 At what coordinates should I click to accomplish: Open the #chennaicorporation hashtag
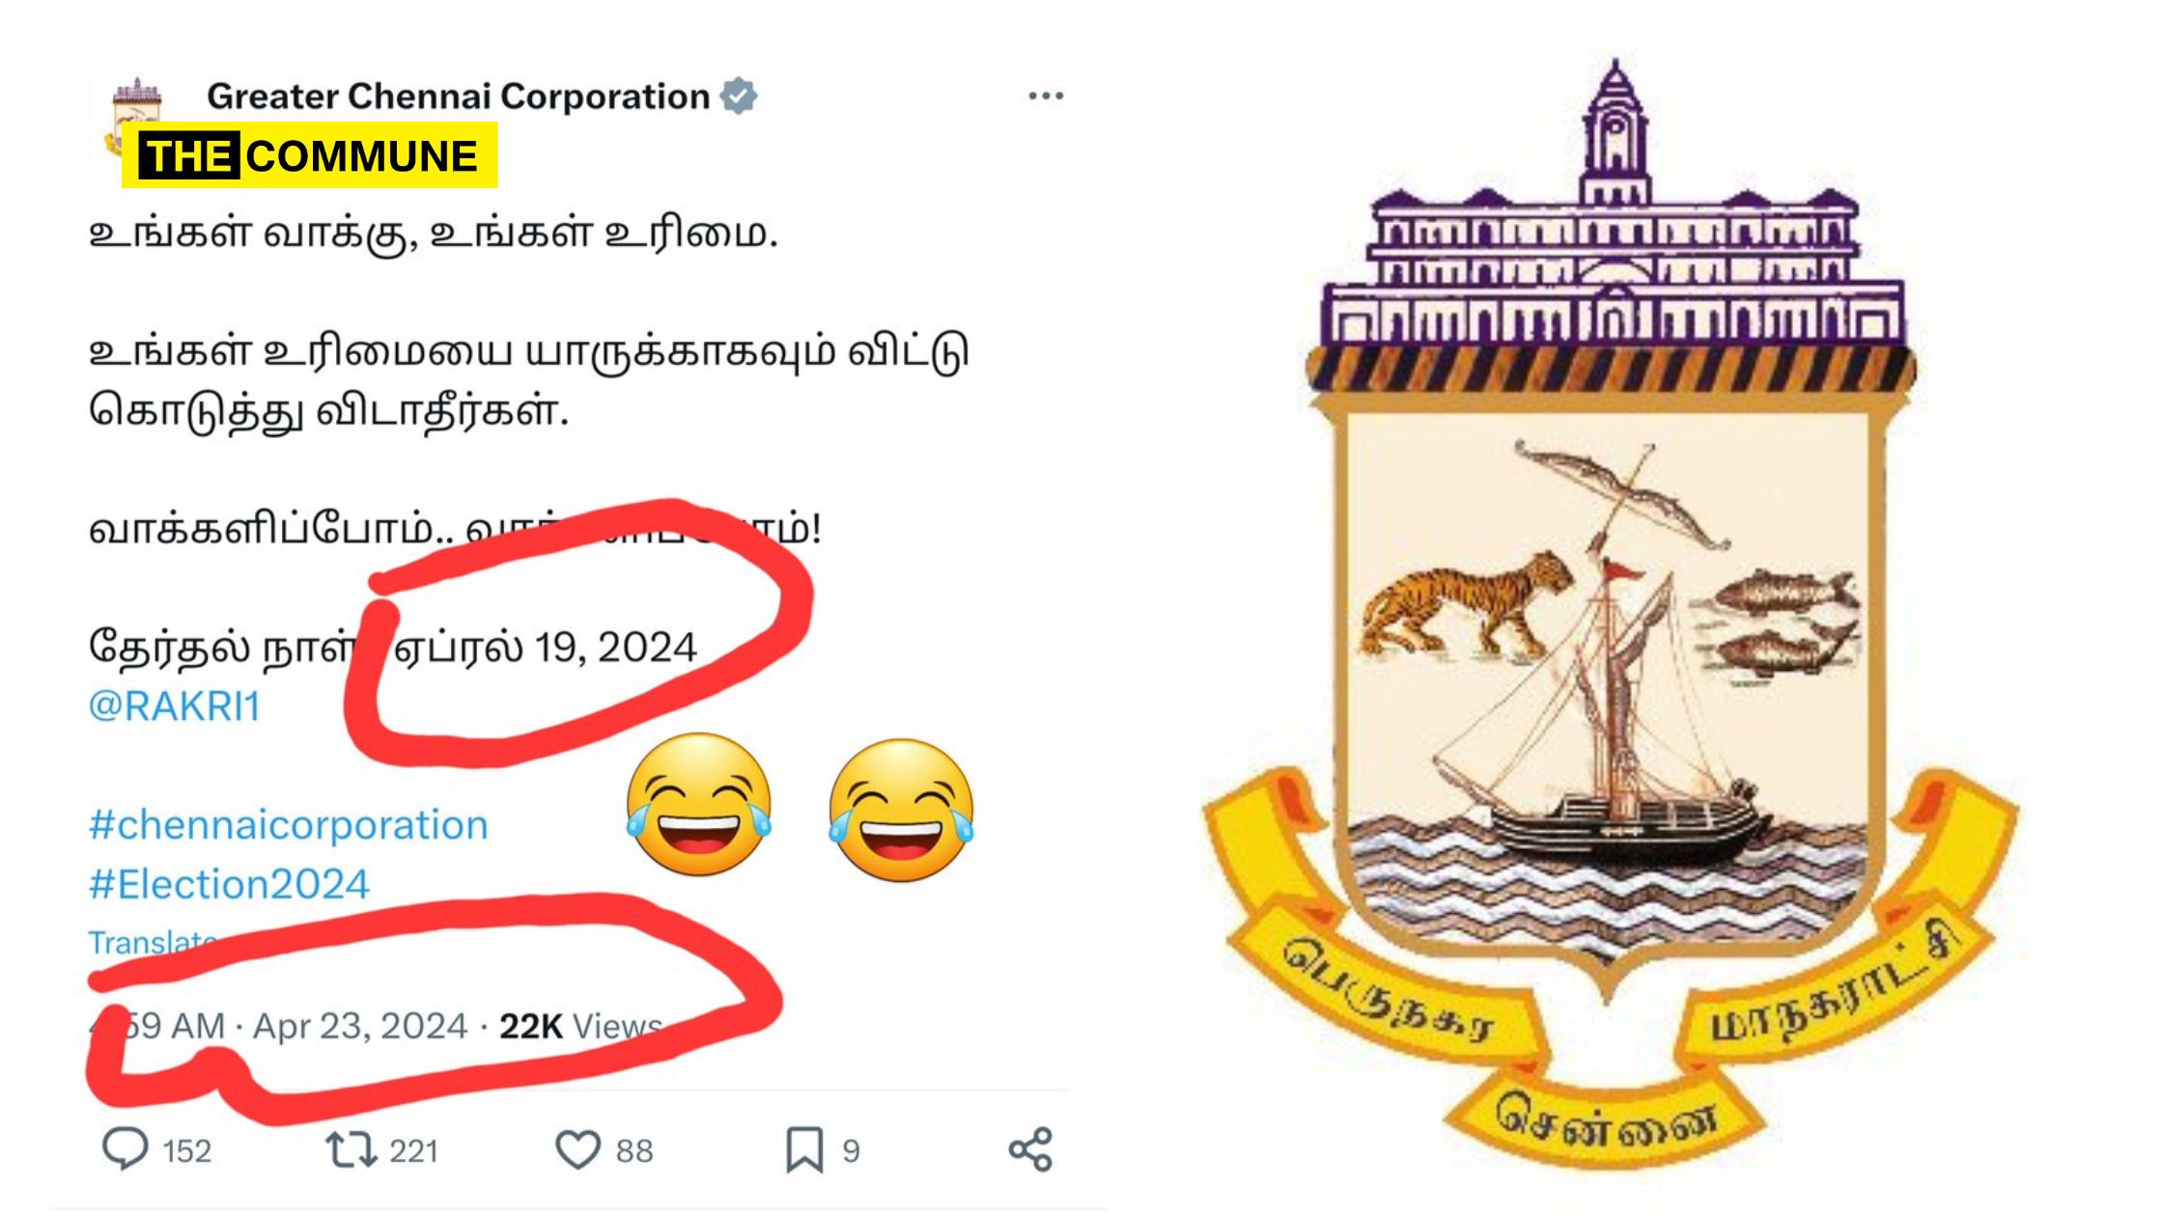tap(289, 825)
